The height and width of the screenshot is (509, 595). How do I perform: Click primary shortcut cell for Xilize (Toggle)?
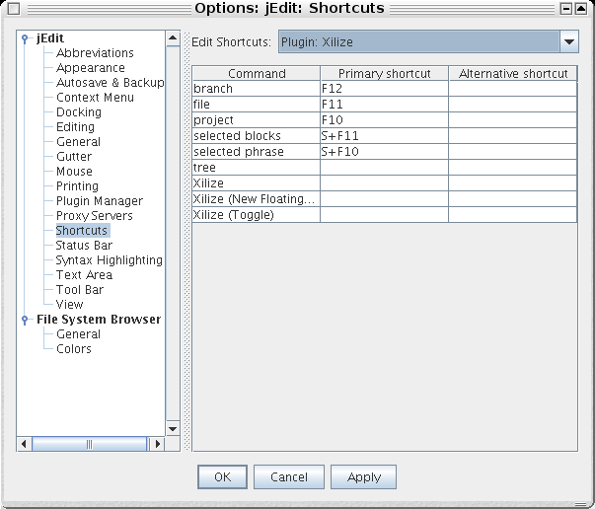(x=385, y=215)
